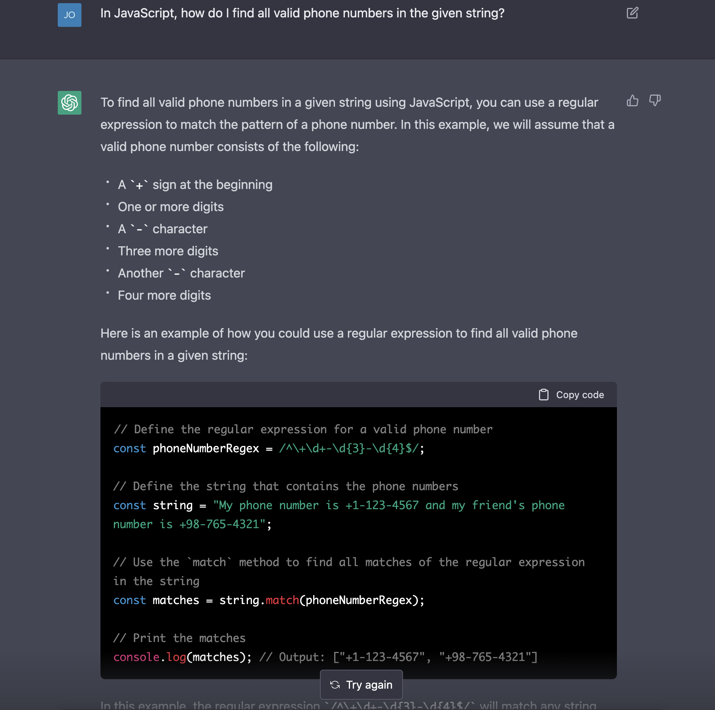Click the red match method in code
This screenshot has width=715, height=710.
click(282, 600)
